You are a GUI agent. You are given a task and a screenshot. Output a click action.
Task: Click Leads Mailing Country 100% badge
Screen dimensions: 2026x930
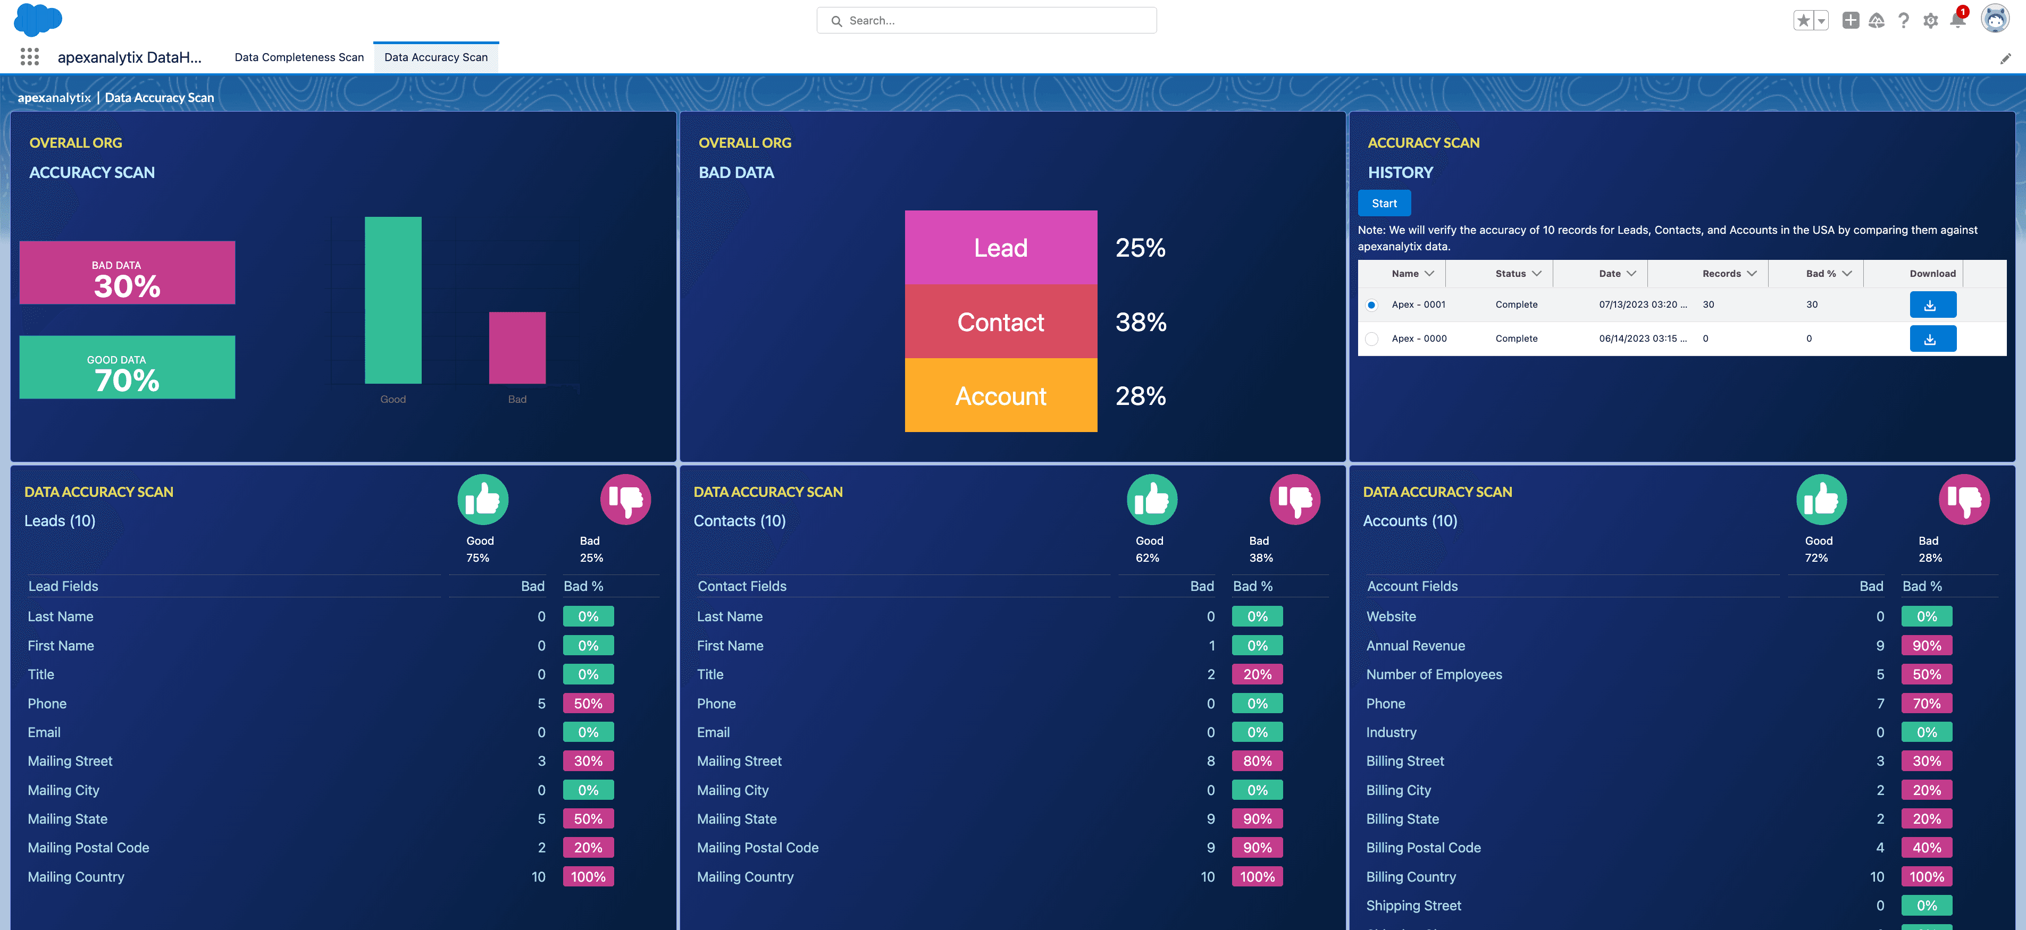point(588,876)
